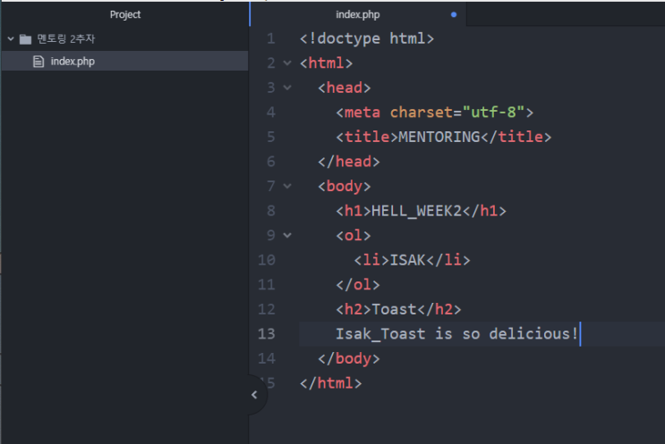Click the doctype html declaration text
Viewport: 665px width, 444px height.
pyautogui.click(x=367, y=38)
